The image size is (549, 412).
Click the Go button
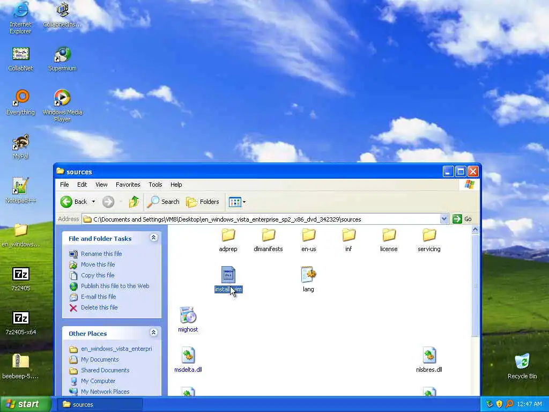pos(462,219)
